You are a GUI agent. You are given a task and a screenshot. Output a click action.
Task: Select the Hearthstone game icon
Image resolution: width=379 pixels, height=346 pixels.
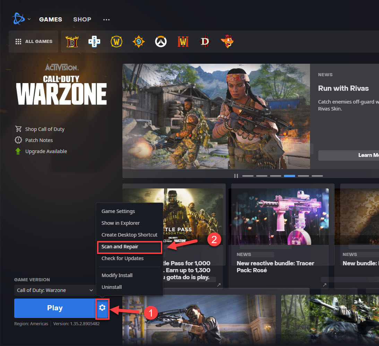click(x=139, y=42)
